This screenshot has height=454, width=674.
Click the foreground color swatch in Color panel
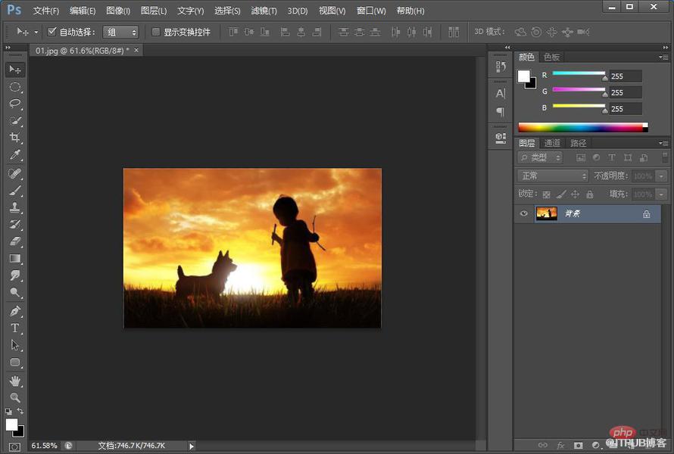pyautogui.click(x=523, y=76)
